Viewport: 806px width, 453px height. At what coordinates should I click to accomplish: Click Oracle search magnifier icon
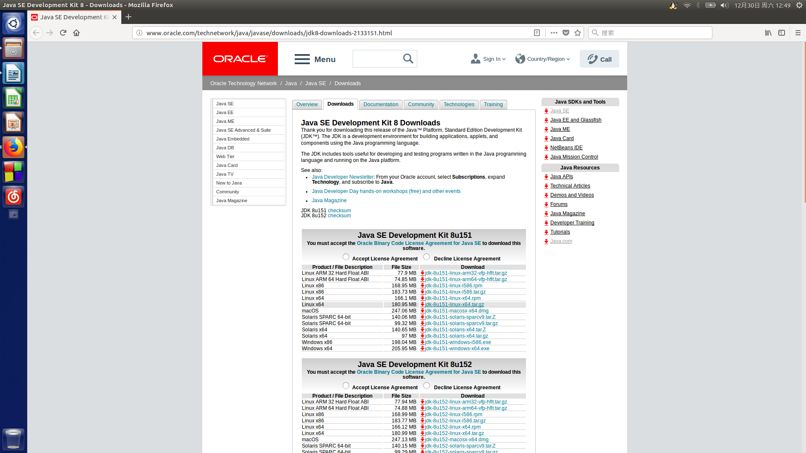[x=408, y=59]
